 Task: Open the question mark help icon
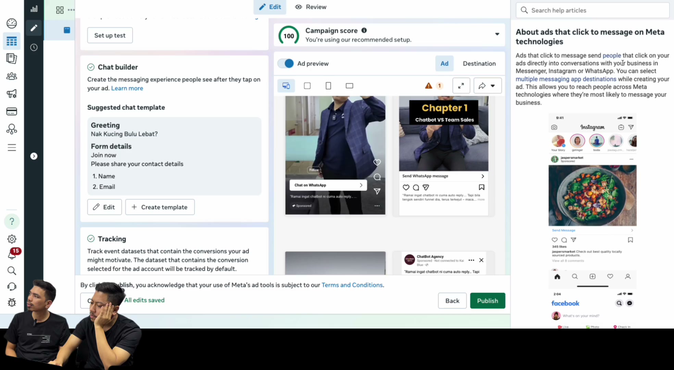click(x=12, y=221)
